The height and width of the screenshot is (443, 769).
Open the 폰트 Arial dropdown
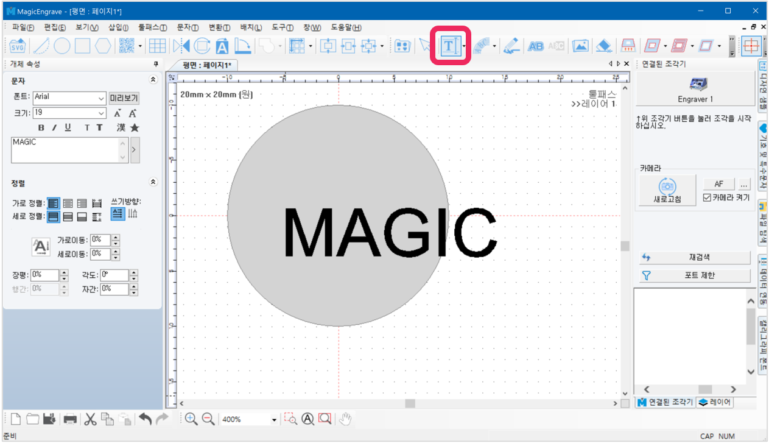(x=101, y=98)
